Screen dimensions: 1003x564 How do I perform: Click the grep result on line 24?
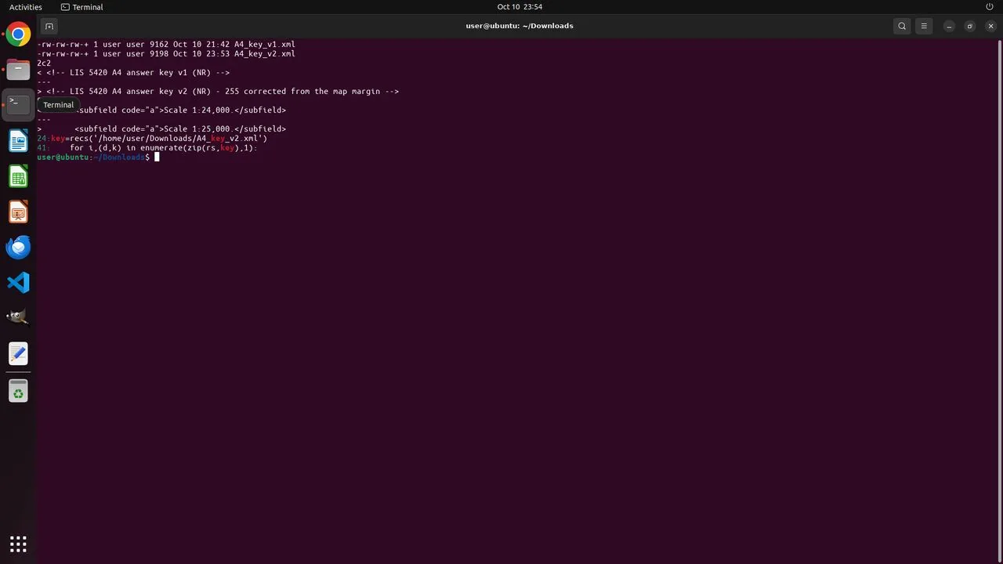pyautogui.click(x=152, y=139)
